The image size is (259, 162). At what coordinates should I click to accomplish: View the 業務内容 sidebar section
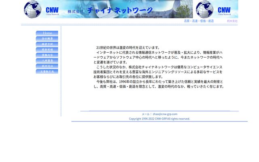click(47, 55)
